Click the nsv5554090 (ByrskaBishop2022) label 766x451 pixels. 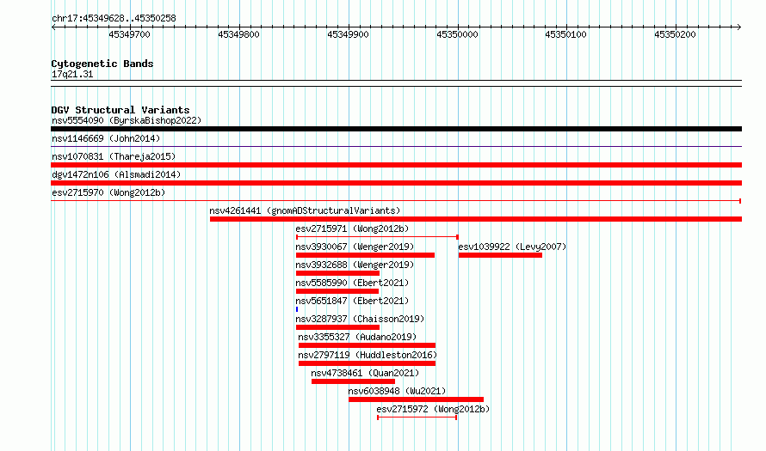pos(127,120)
